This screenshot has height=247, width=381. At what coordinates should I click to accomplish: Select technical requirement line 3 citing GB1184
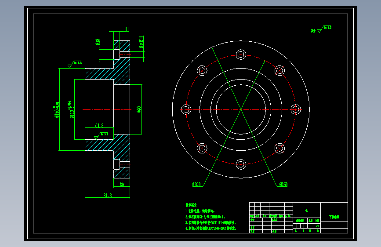pyautogui.click(x=210, y=223)
